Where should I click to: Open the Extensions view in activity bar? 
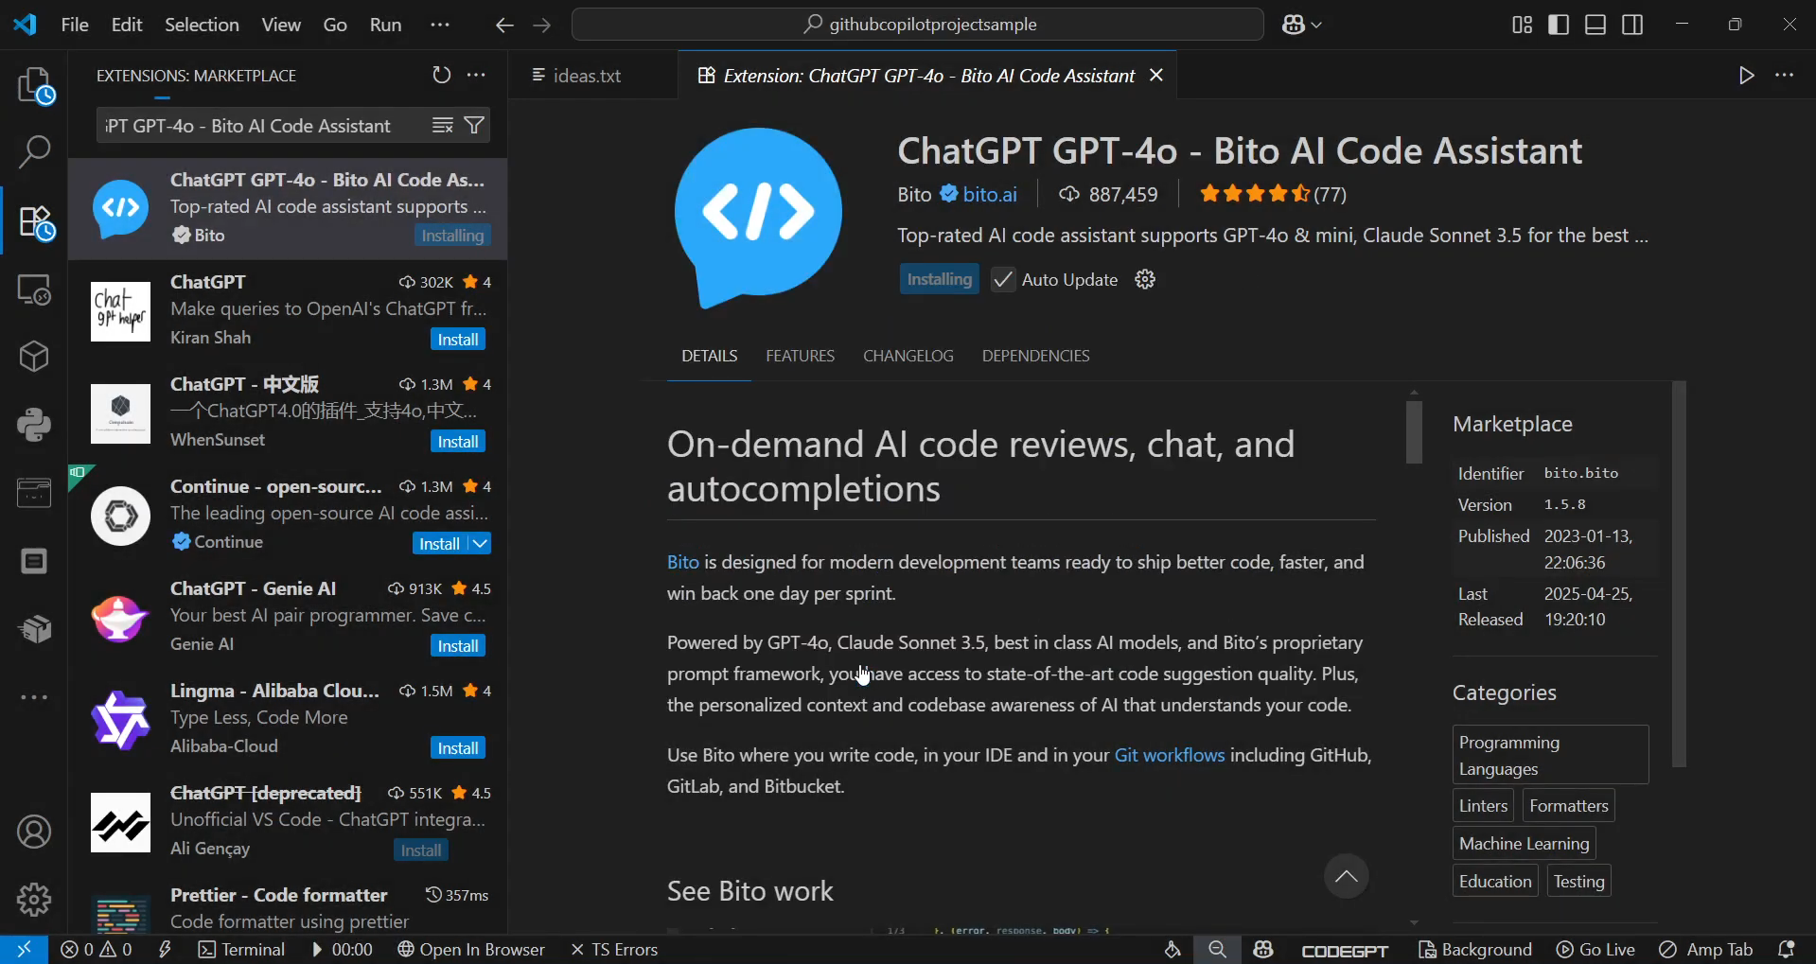(x=35, y=222)
